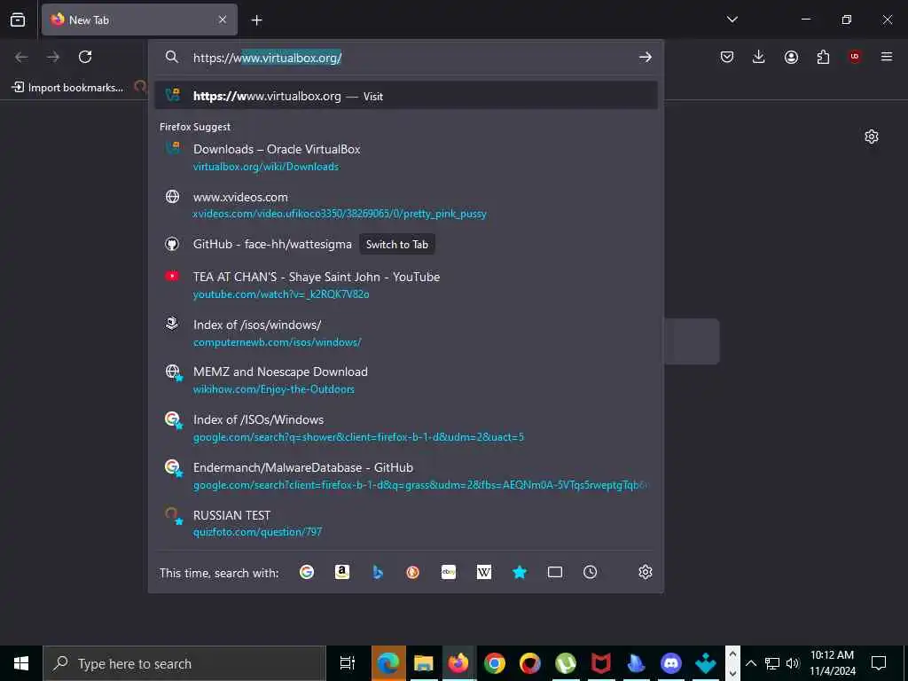Screen dimensions: 908x681
Task: Go back one page
Action: [21, 57]
